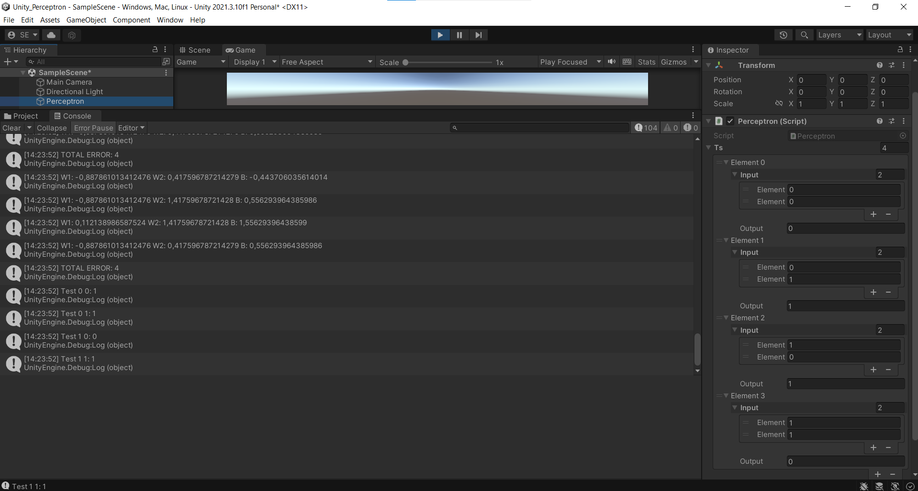Open Transform preset settings icon

coord(892,65)
